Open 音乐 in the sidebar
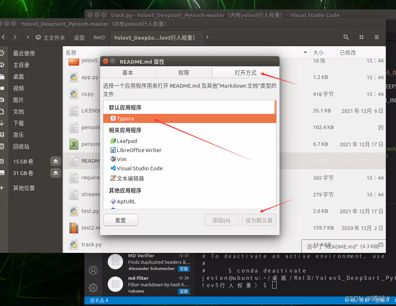The image size is (396, 306). (x=19, y=135)
